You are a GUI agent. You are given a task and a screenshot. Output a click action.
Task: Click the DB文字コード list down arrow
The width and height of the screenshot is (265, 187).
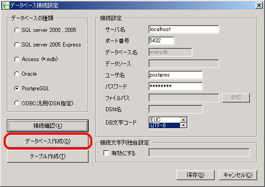[183, 125]
